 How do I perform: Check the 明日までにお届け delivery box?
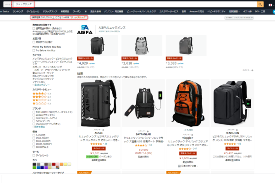pos(33,42)
